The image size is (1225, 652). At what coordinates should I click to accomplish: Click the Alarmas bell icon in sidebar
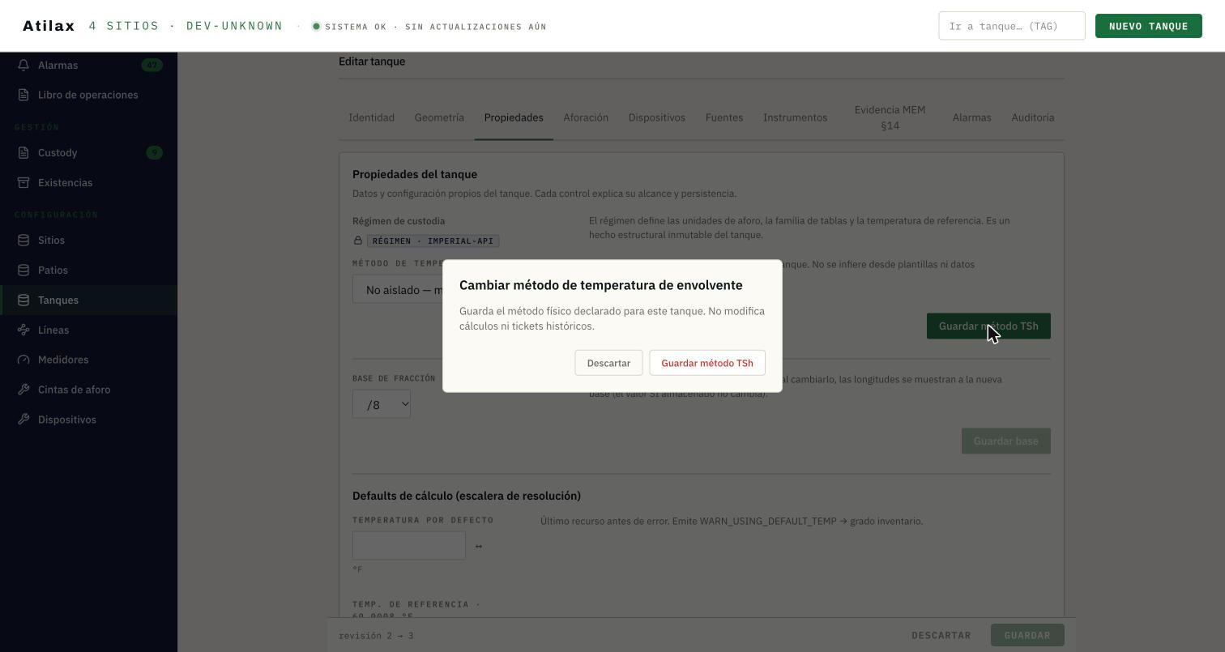pyautogui.click(x=23, y=65)
